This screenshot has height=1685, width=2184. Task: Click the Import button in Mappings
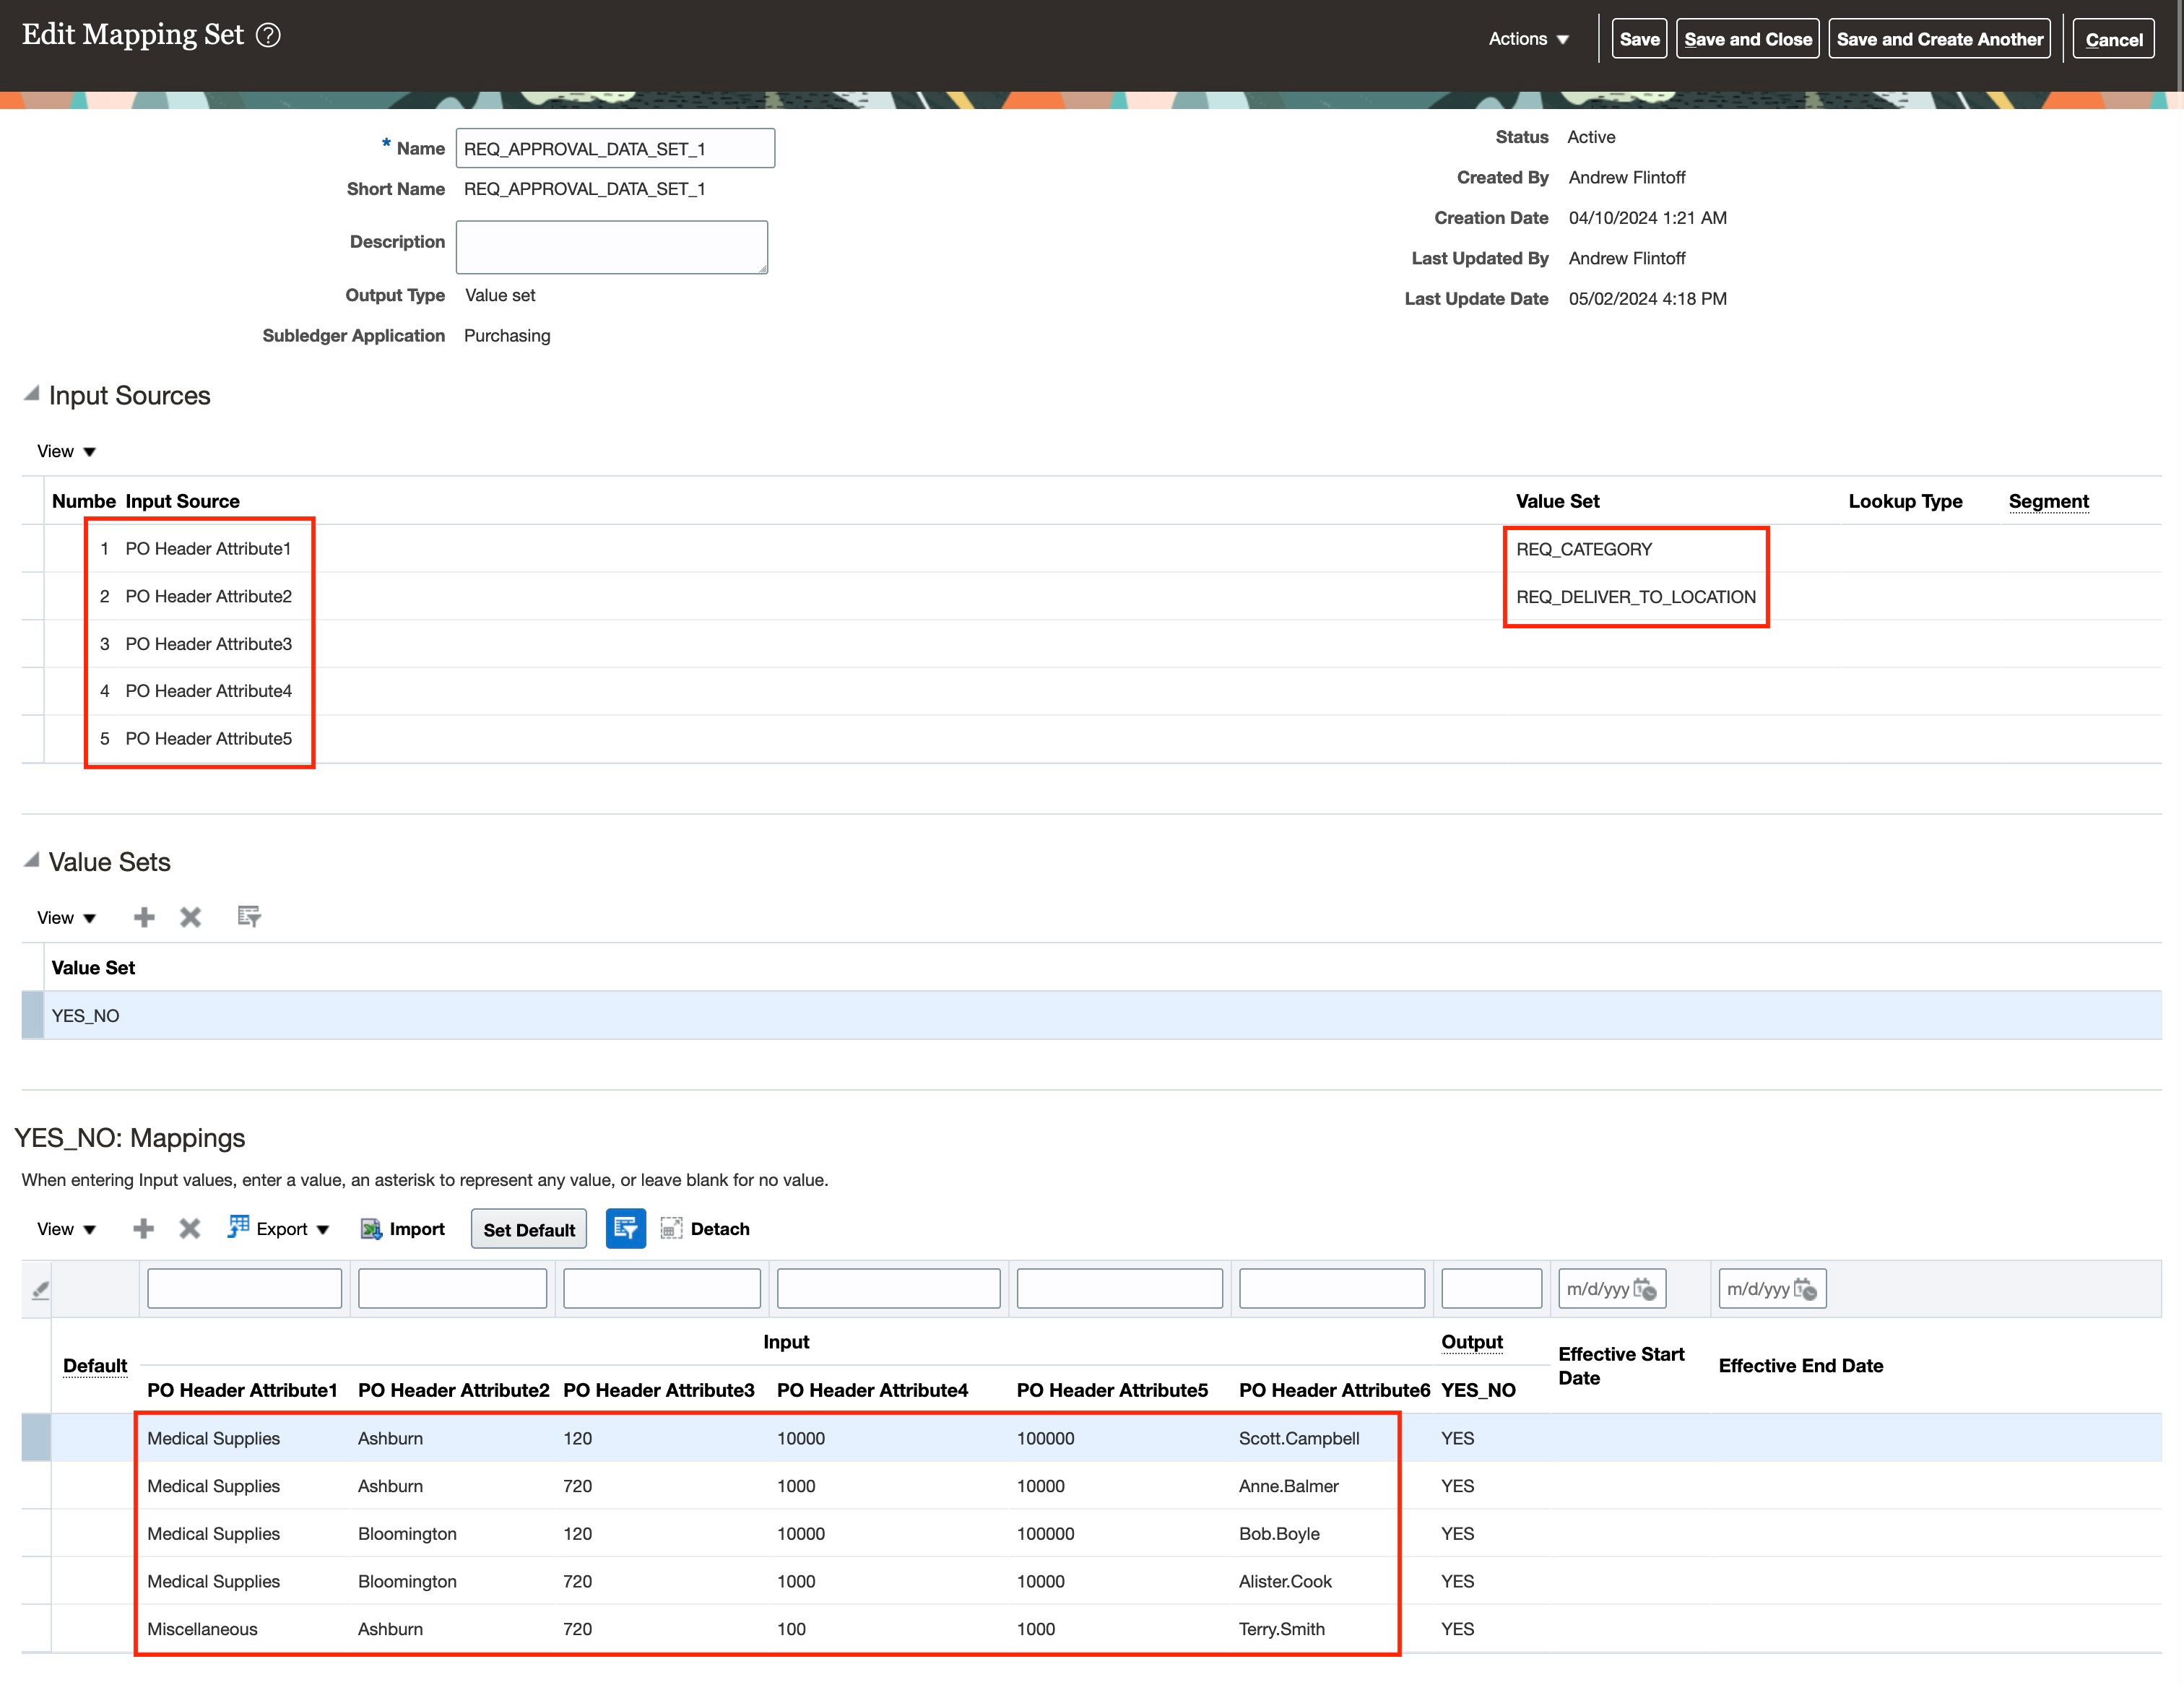point(402,1229)
